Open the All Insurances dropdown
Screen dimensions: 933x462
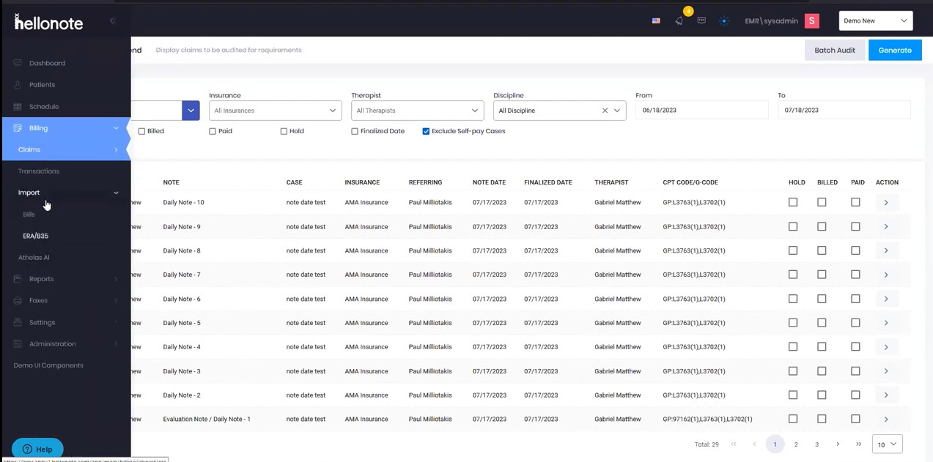click(274, 110)
